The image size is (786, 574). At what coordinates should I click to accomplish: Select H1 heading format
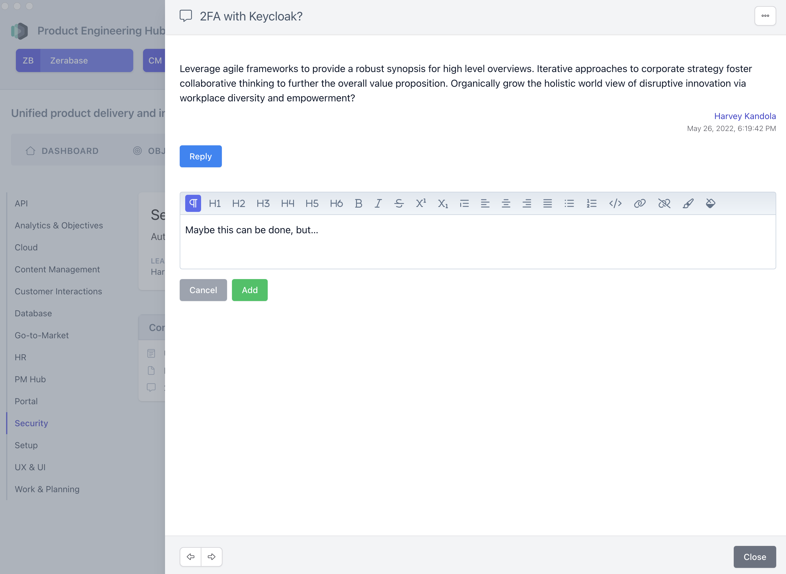click(x=215, y=202)
